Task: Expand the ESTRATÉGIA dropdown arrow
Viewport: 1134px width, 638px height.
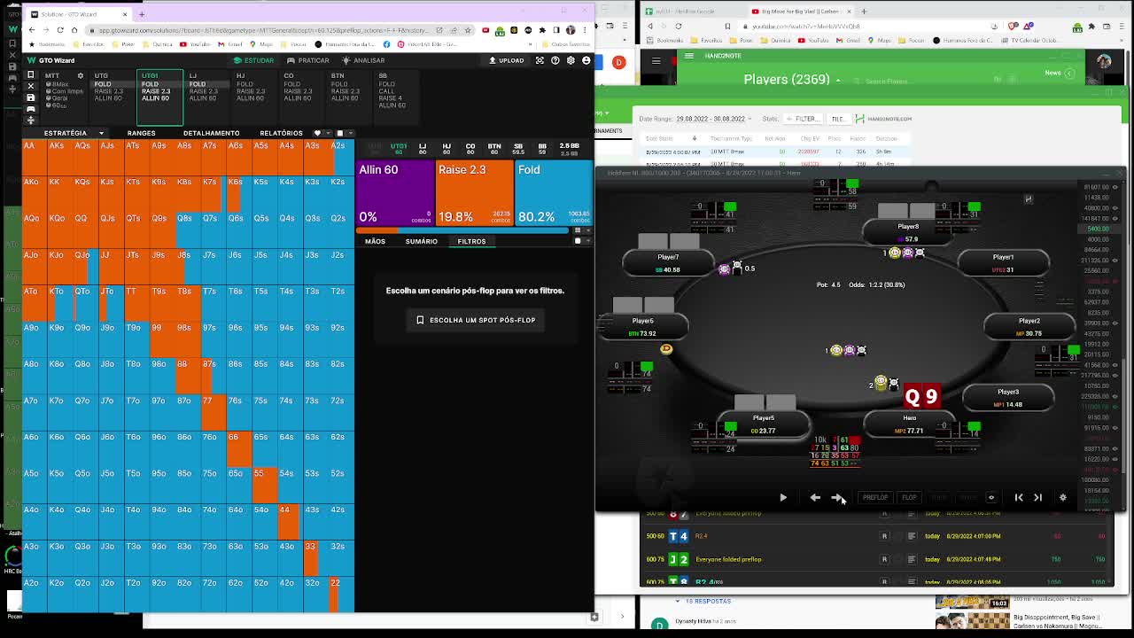Action: pos(101,133)
